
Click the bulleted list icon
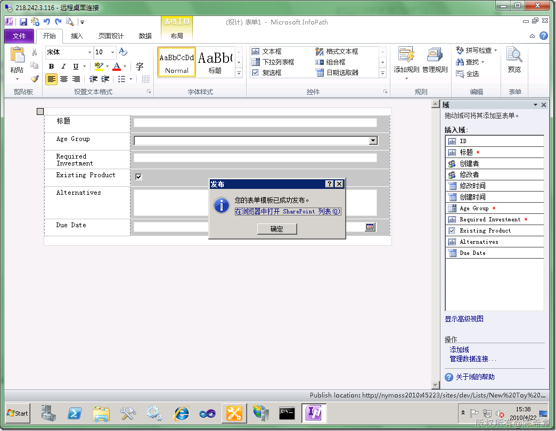(121, 79)
